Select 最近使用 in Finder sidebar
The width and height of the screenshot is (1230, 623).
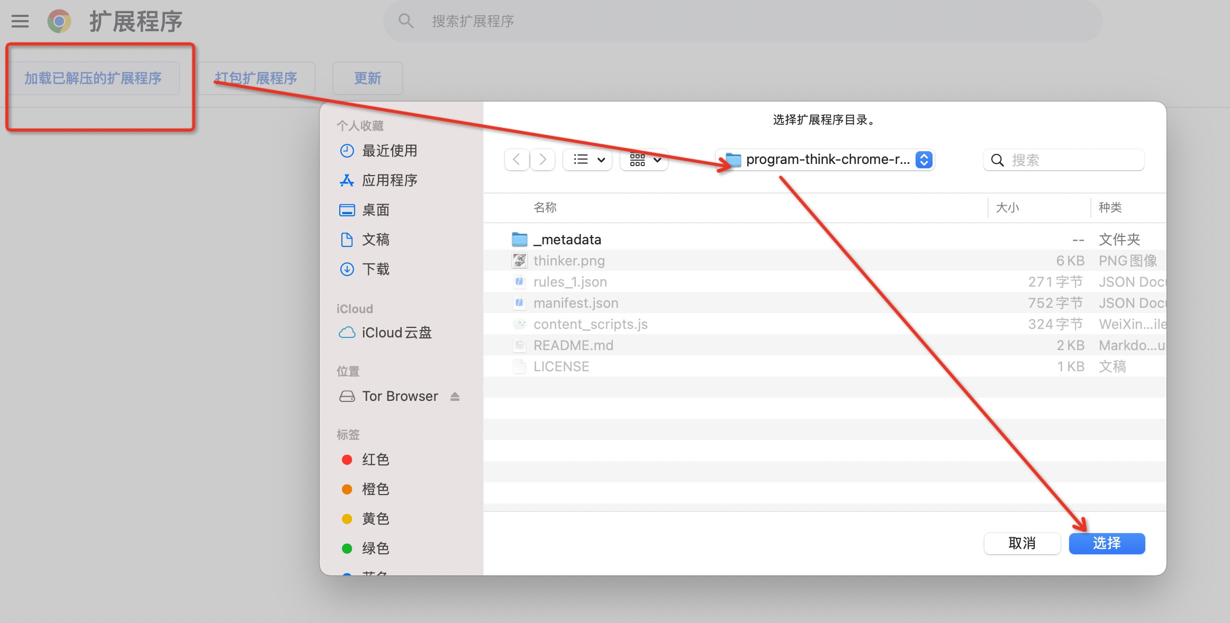coord(389,150)
